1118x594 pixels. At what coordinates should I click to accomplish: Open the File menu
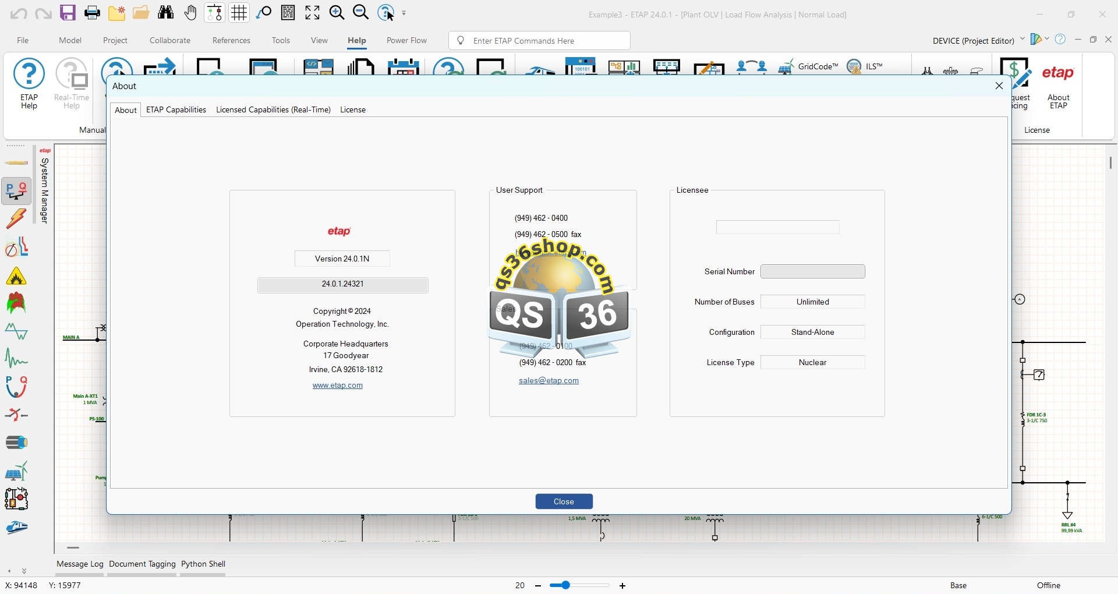(x=23, y=40)
